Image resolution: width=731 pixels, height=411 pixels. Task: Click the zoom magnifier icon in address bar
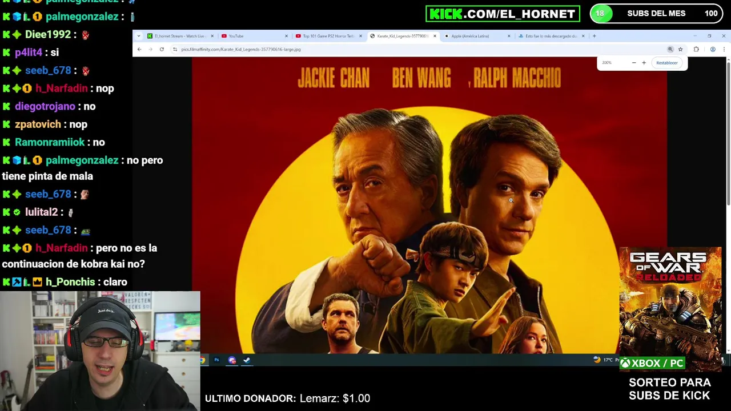click(x=670, y=49)
